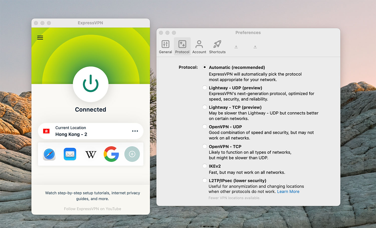Select the Protocol preferences tab
376x228 pixels.
[182, 47]
